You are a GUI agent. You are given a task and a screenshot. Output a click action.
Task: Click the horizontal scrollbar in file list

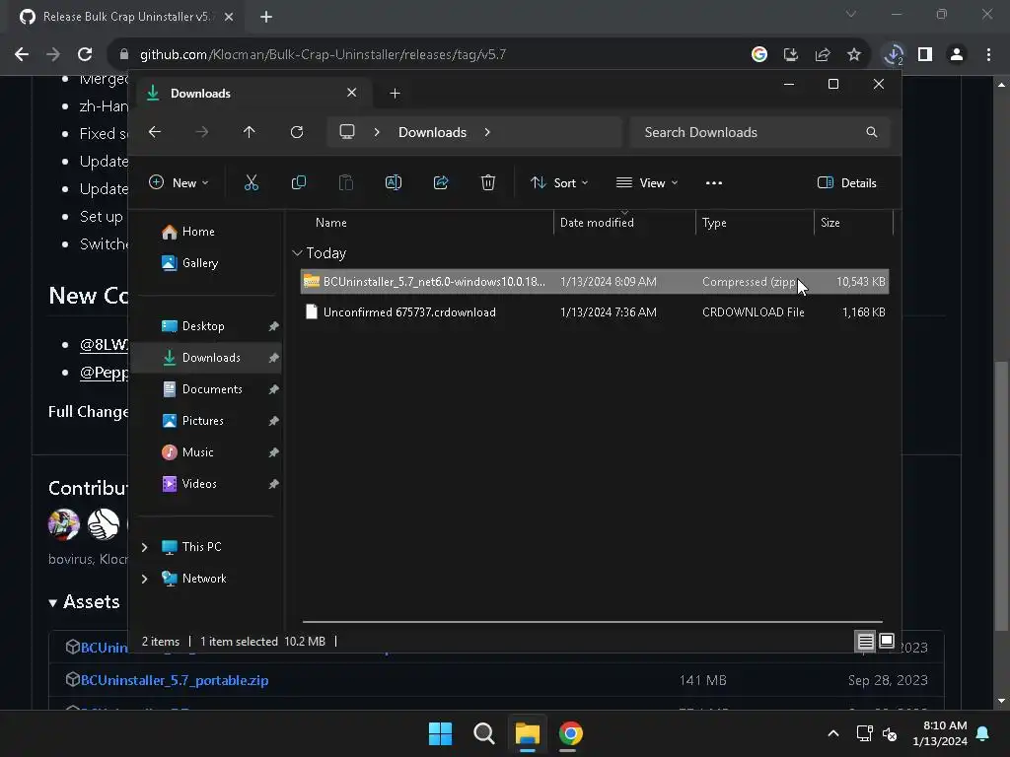[592, 622]
